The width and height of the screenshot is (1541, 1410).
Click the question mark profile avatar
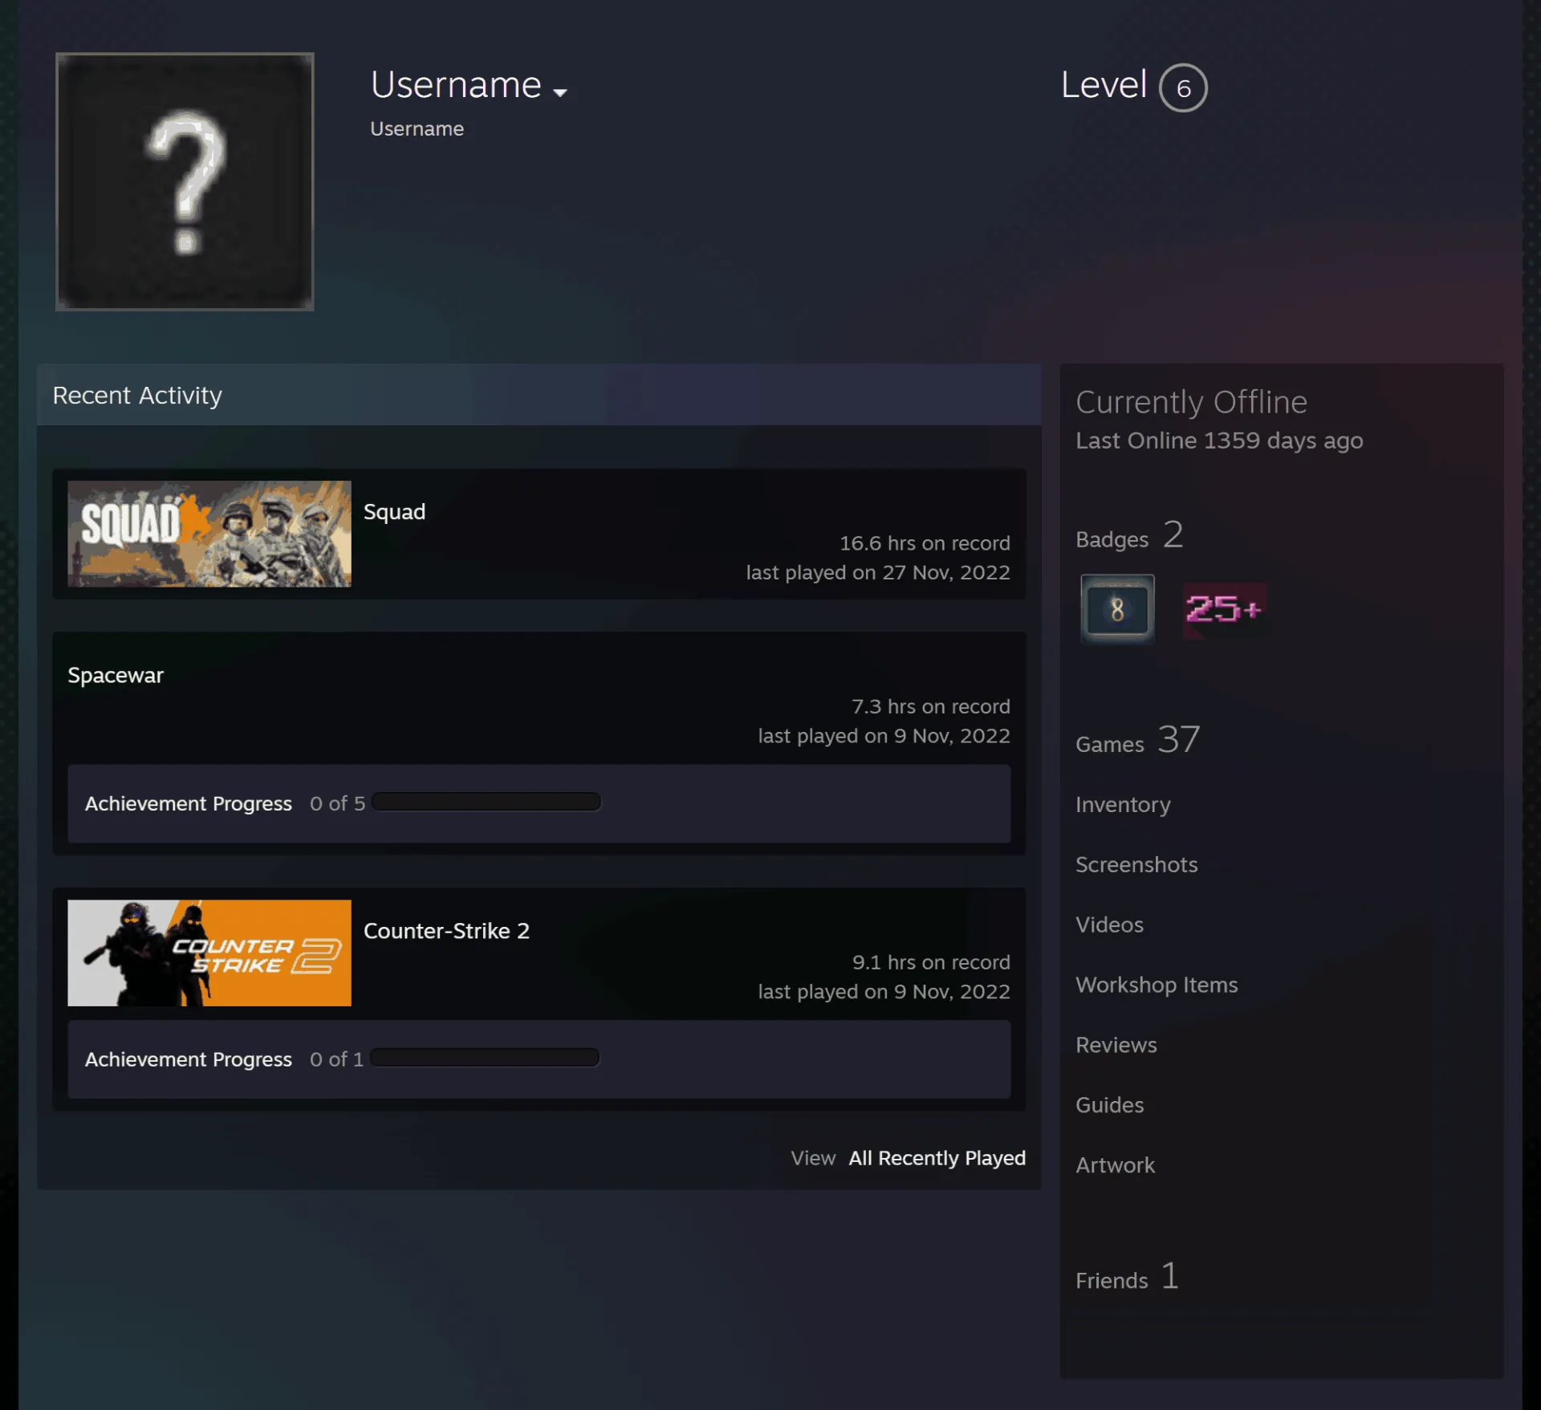coord(185,181)
